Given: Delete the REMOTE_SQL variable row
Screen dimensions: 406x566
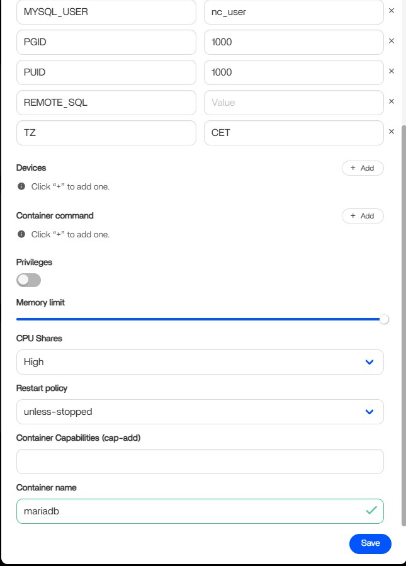Looking at the screenshot, I should click(391, 101).
